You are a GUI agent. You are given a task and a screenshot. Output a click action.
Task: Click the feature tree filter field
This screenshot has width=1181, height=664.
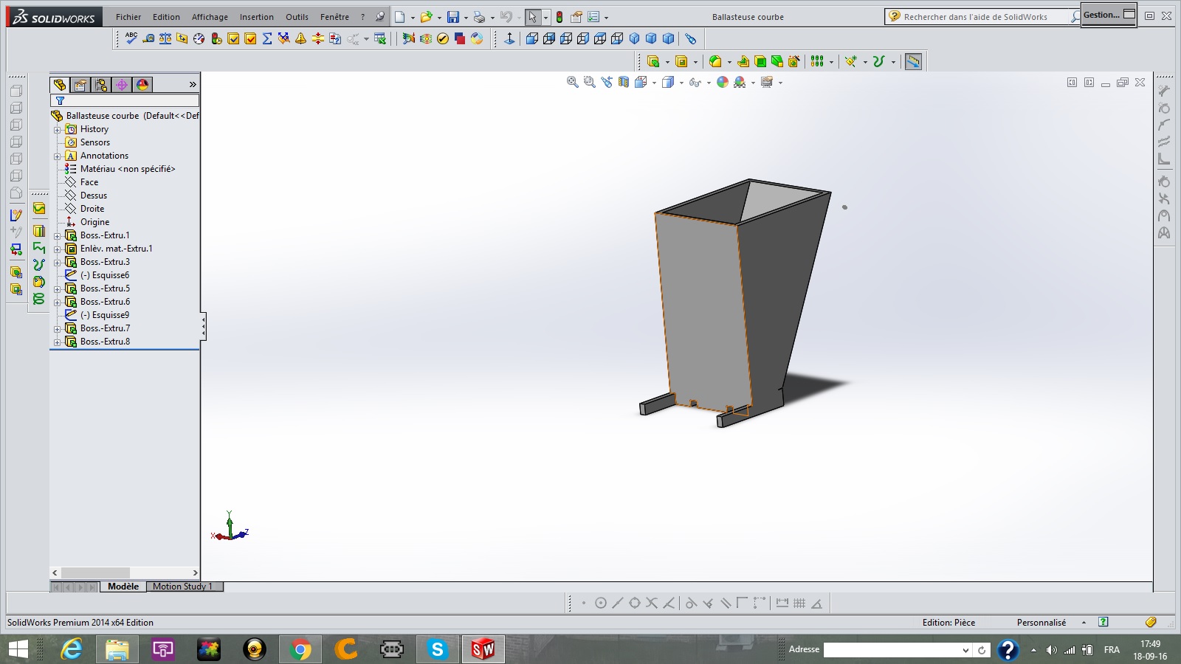125,100
